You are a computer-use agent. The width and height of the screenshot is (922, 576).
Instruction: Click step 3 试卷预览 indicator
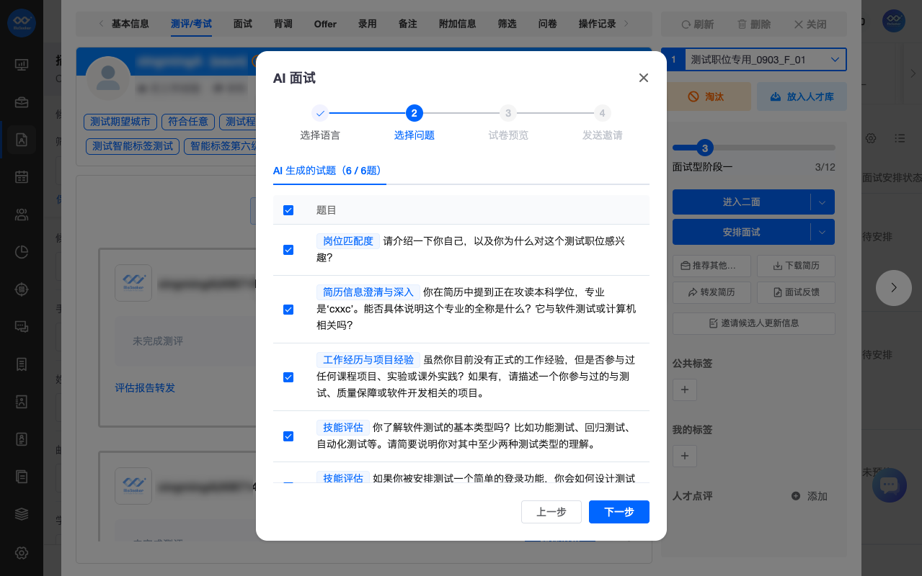(508, 113)
